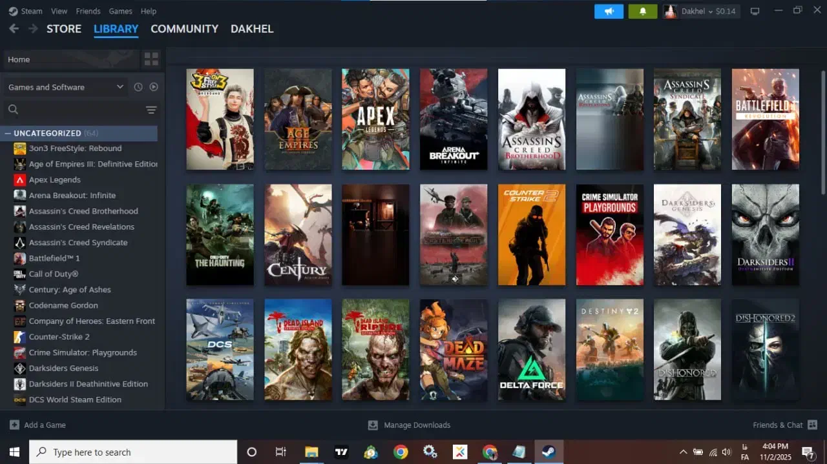Click the grid view icon beside Home
The width and height of the screenshot is (827, 464).
[x=151, y=59]
